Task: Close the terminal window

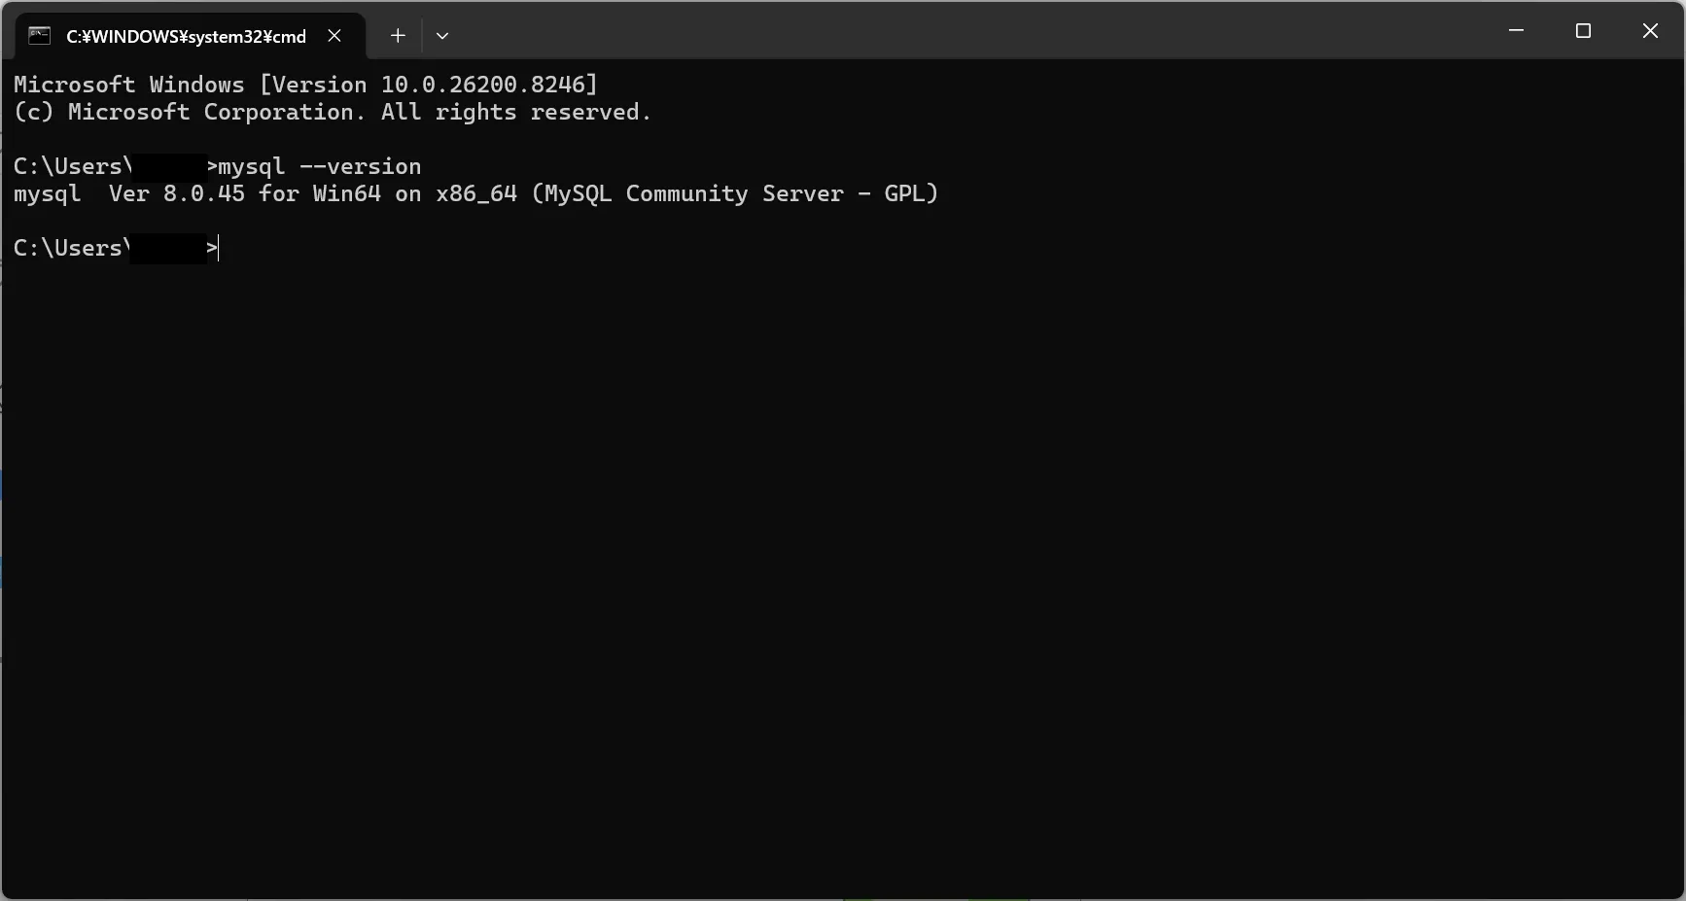Action: click(1650, 31)
